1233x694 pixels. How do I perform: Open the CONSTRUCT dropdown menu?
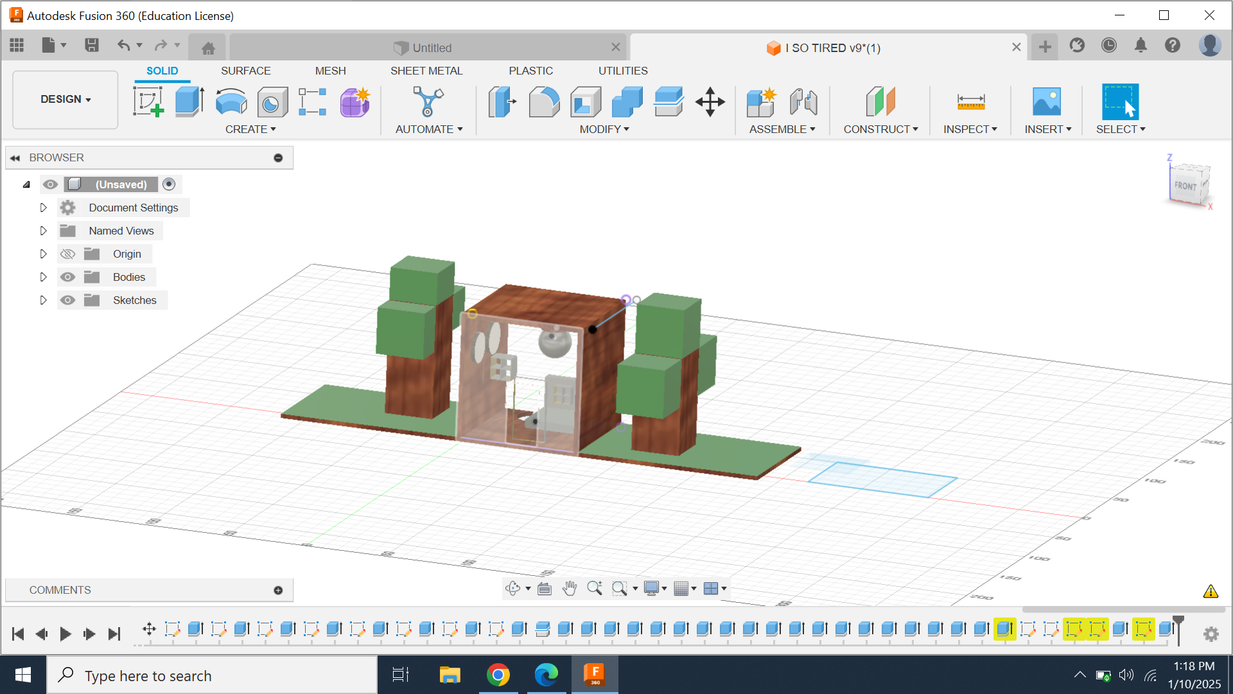tap(880, 129)
